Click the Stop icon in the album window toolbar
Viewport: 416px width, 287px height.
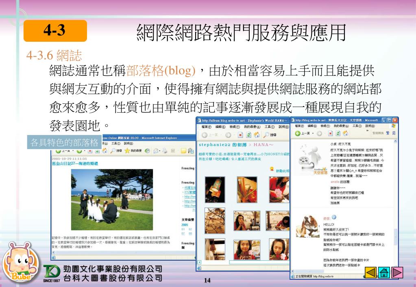click(x=240, y=135)
